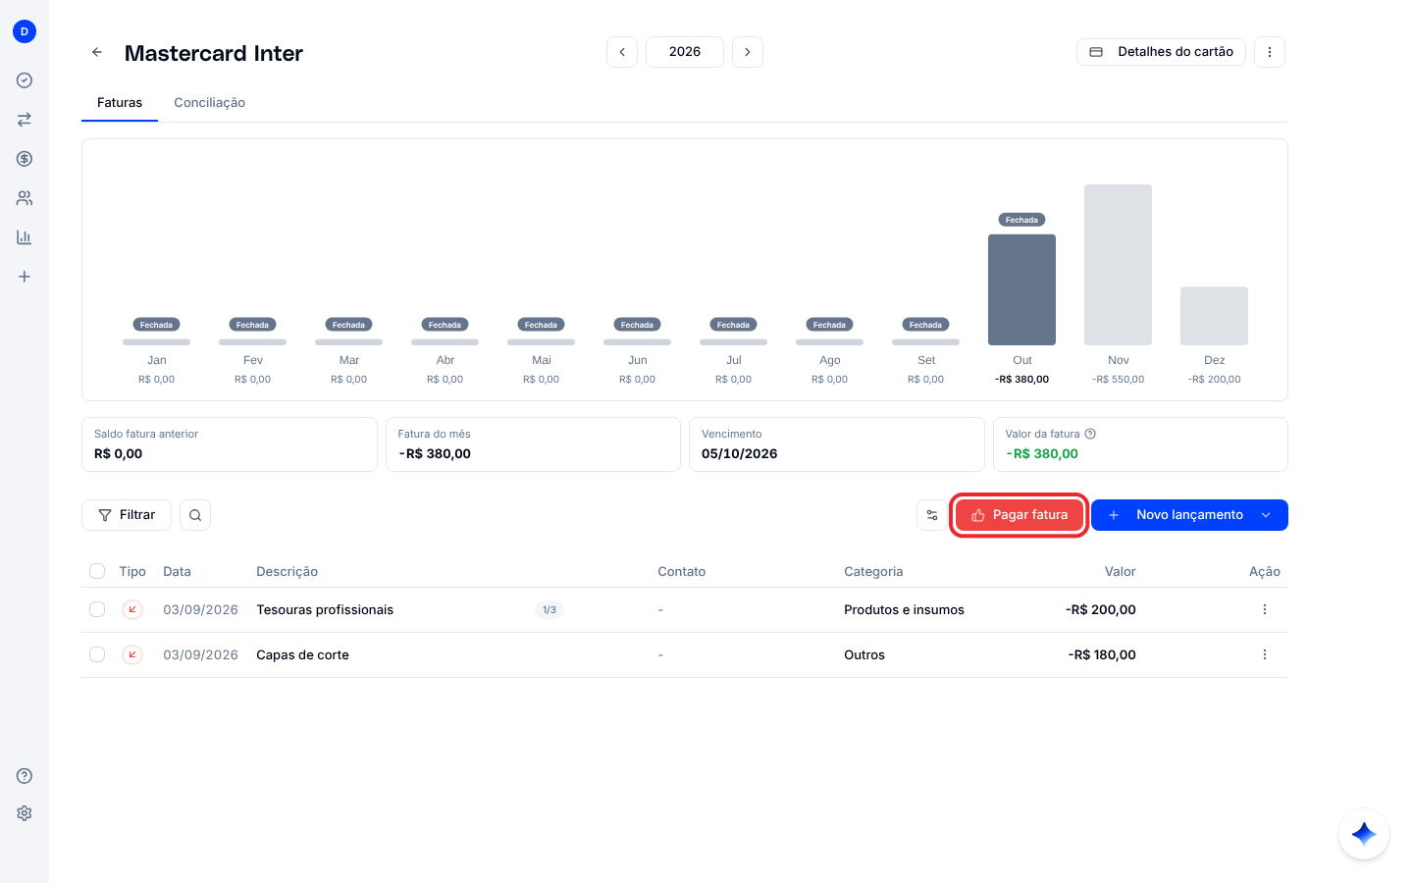Open the 2026 year selector
The width and height of the screenshot is (1413, 883).
(x=685, y=52)
